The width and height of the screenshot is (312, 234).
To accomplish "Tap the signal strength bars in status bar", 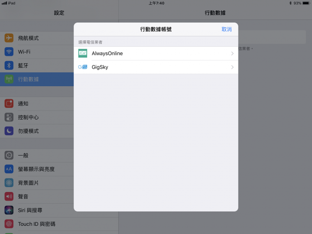I will coord(4,3).
